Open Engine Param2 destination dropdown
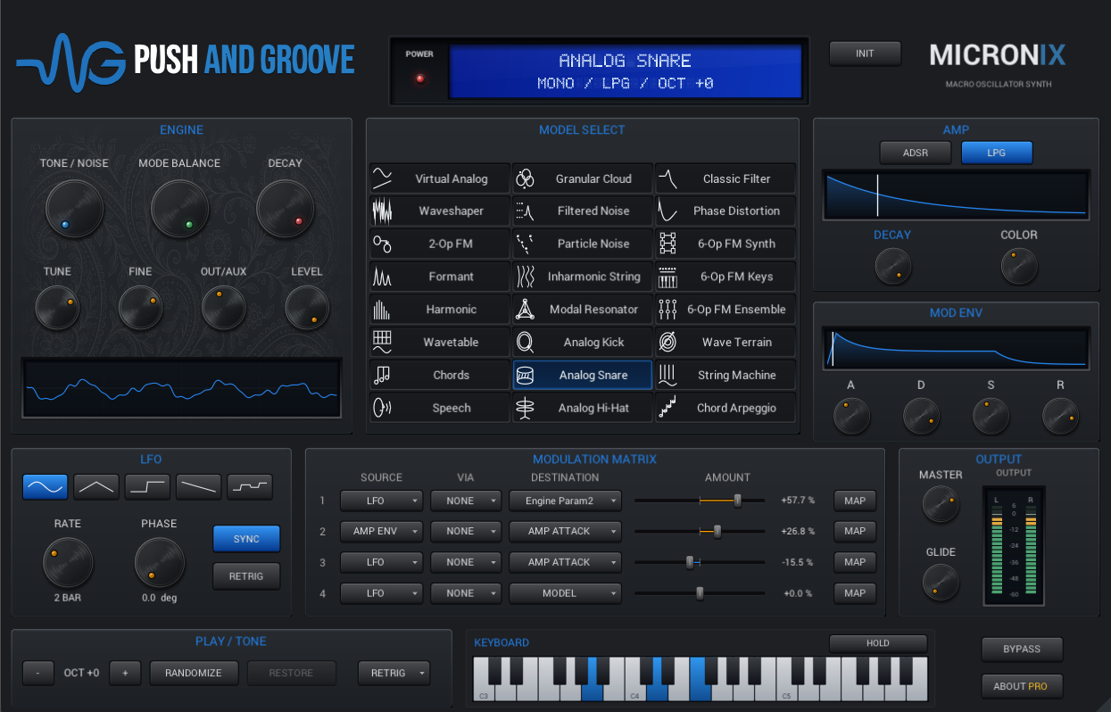1111x712 pixels. 565,501
